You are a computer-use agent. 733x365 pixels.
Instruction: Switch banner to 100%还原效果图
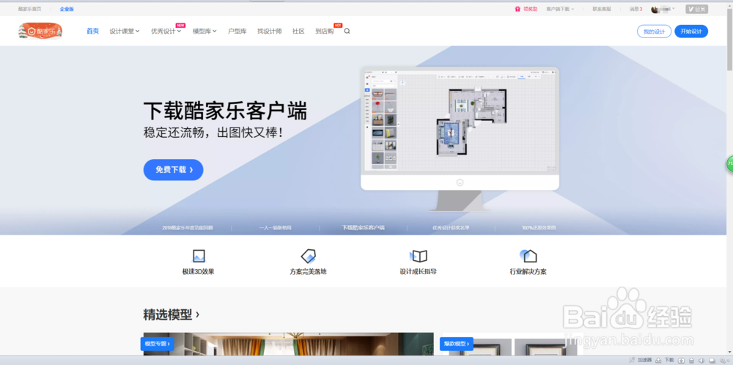tap(539, 228)
